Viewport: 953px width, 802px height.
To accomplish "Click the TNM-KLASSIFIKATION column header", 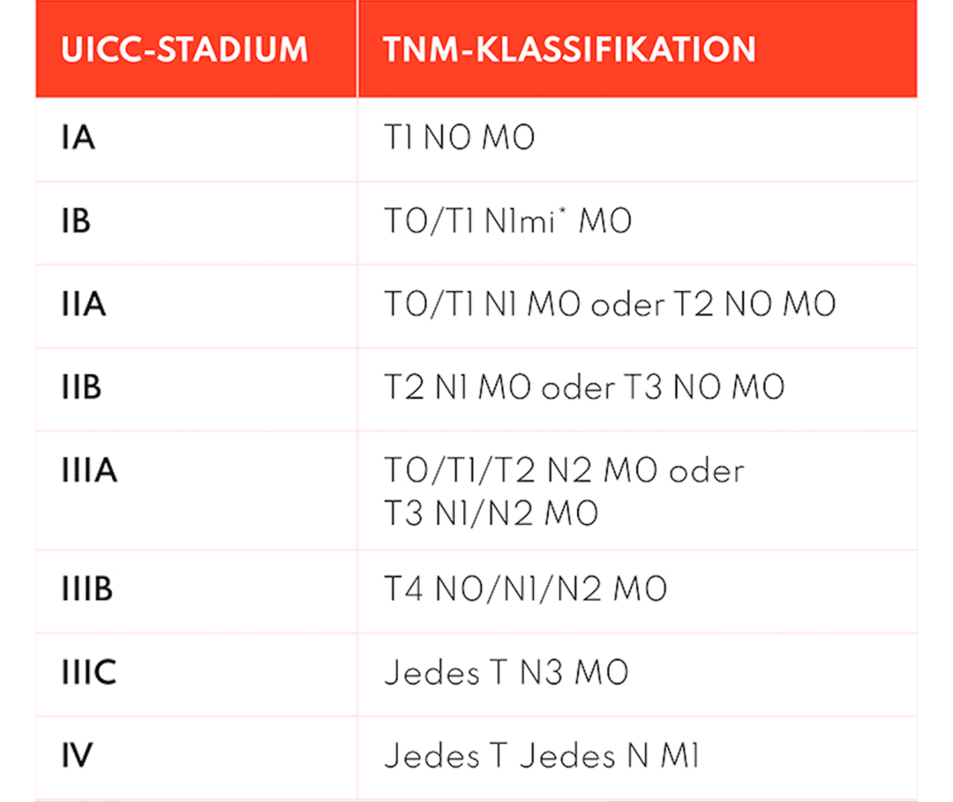I will [569, 49].
